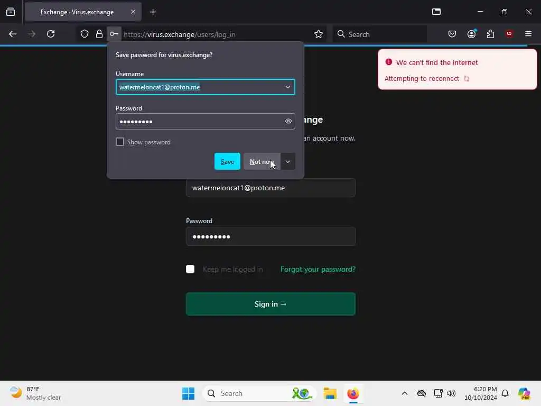Click the popup Password field
Image resolution: width=541 pixels, height=406 pixels.
pos(206,121)
